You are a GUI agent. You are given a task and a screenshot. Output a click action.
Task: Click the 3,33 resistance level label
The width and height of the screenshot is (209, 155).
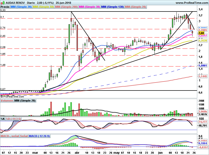(x=3, y=10)
